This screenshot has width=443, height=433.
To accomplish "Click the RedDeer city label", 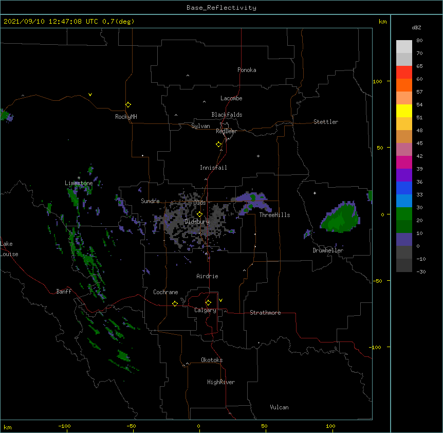I will tap(226, 131).
